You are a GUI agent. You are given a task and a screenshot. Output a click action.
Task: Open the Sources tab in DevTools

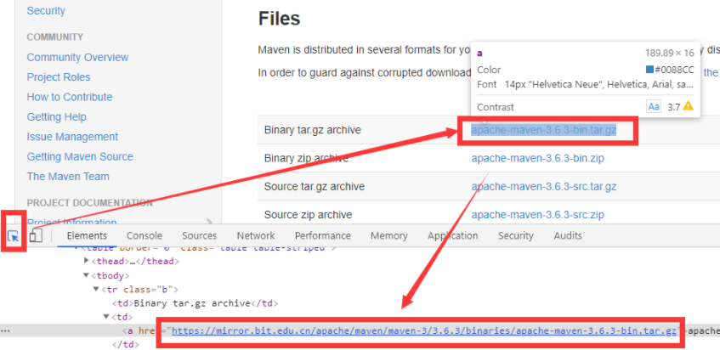(x=199, y=235)
